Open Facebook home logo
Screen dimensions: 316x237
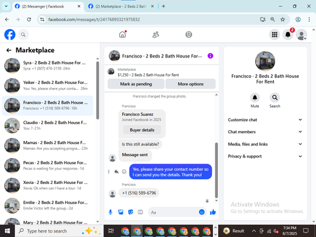click(9, 35)
